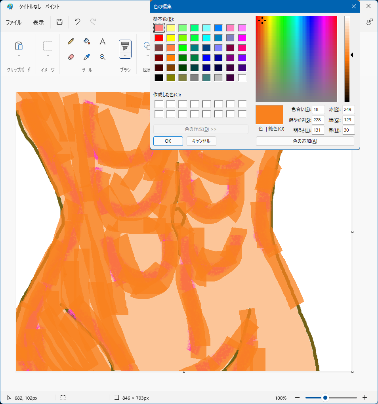
Task: Click the 赤(R) value input field
Action: point(348,110)
